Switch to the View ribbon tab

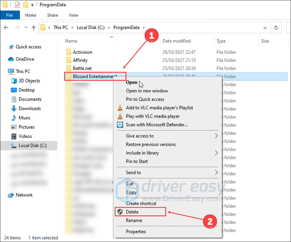73,15
